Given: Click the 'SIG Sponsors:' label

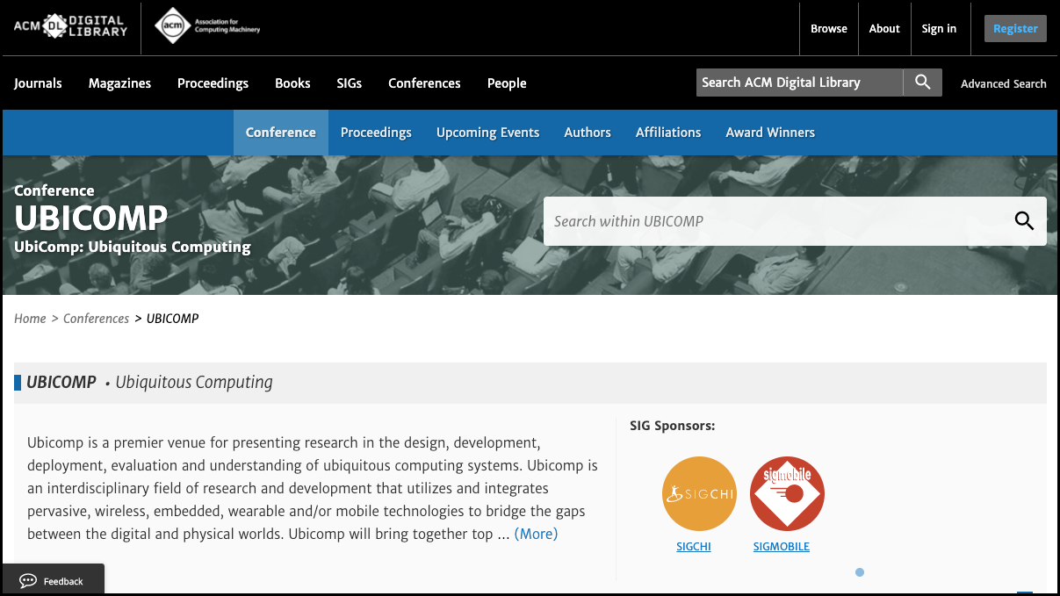Looking at the screenshot, I should (x=673, y=426).
